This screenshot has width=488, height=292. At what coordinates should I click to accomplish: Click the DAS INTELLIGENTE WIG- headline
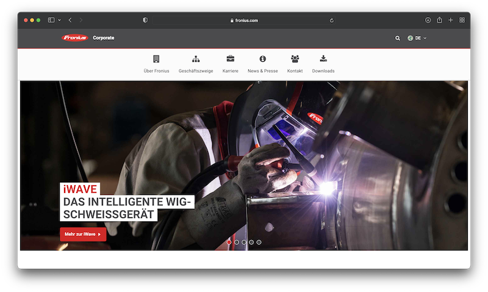[127, 202]
